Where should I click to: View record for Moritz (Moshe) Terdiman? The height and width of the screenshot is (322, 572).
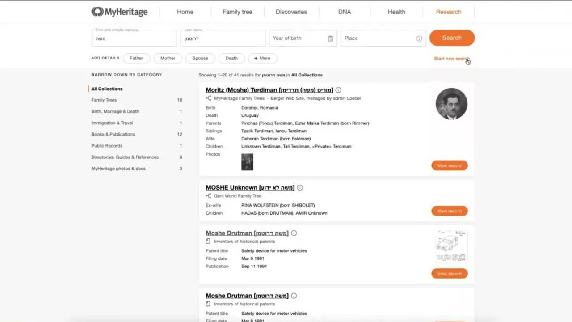(449, 165)
